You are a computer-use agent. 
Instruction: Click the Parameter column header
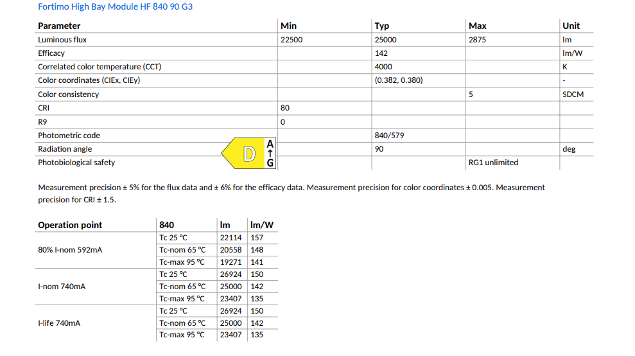point(59,26)
